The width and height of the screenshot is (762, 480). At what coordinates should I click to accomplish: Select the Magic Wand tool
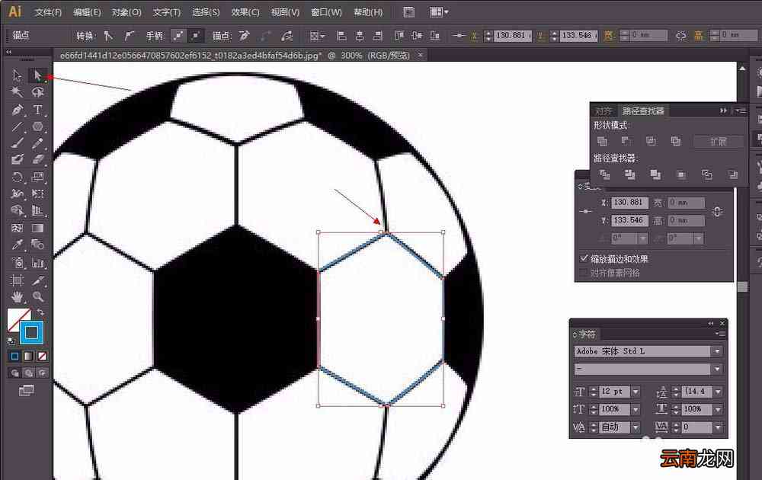click(17, 92)
